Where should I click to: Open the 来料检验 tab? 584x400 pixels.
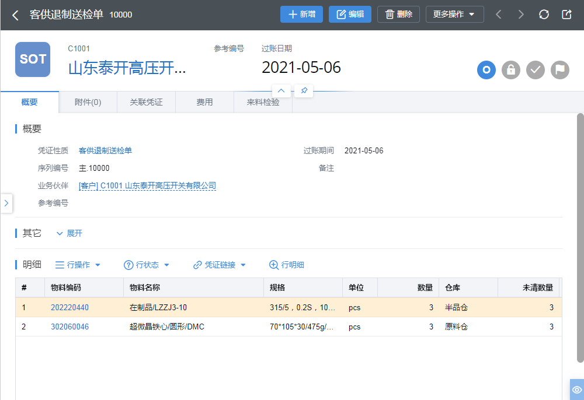pos(263,102)
